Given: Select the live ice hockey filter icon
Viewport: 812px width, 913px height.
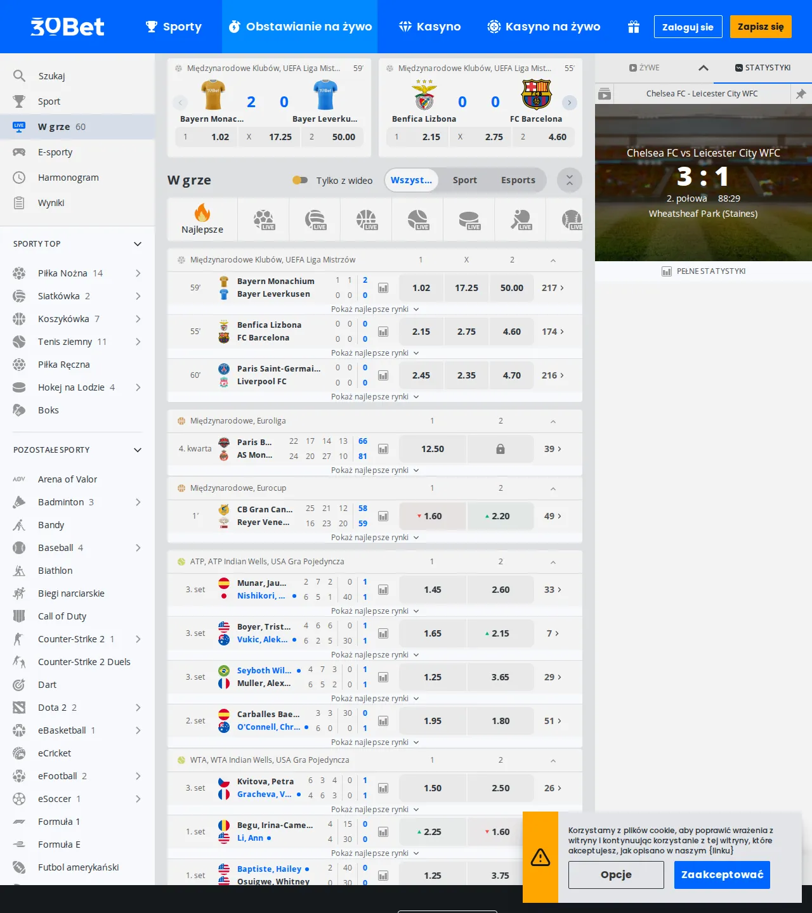Looking at the screenshot, I should coord(469,220).
